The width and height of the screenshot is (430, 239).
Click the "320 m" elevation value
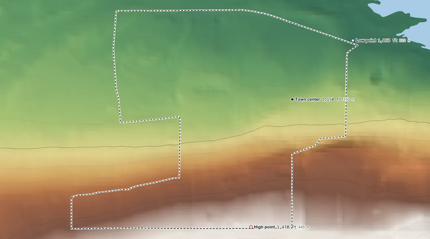coord(405,41)
